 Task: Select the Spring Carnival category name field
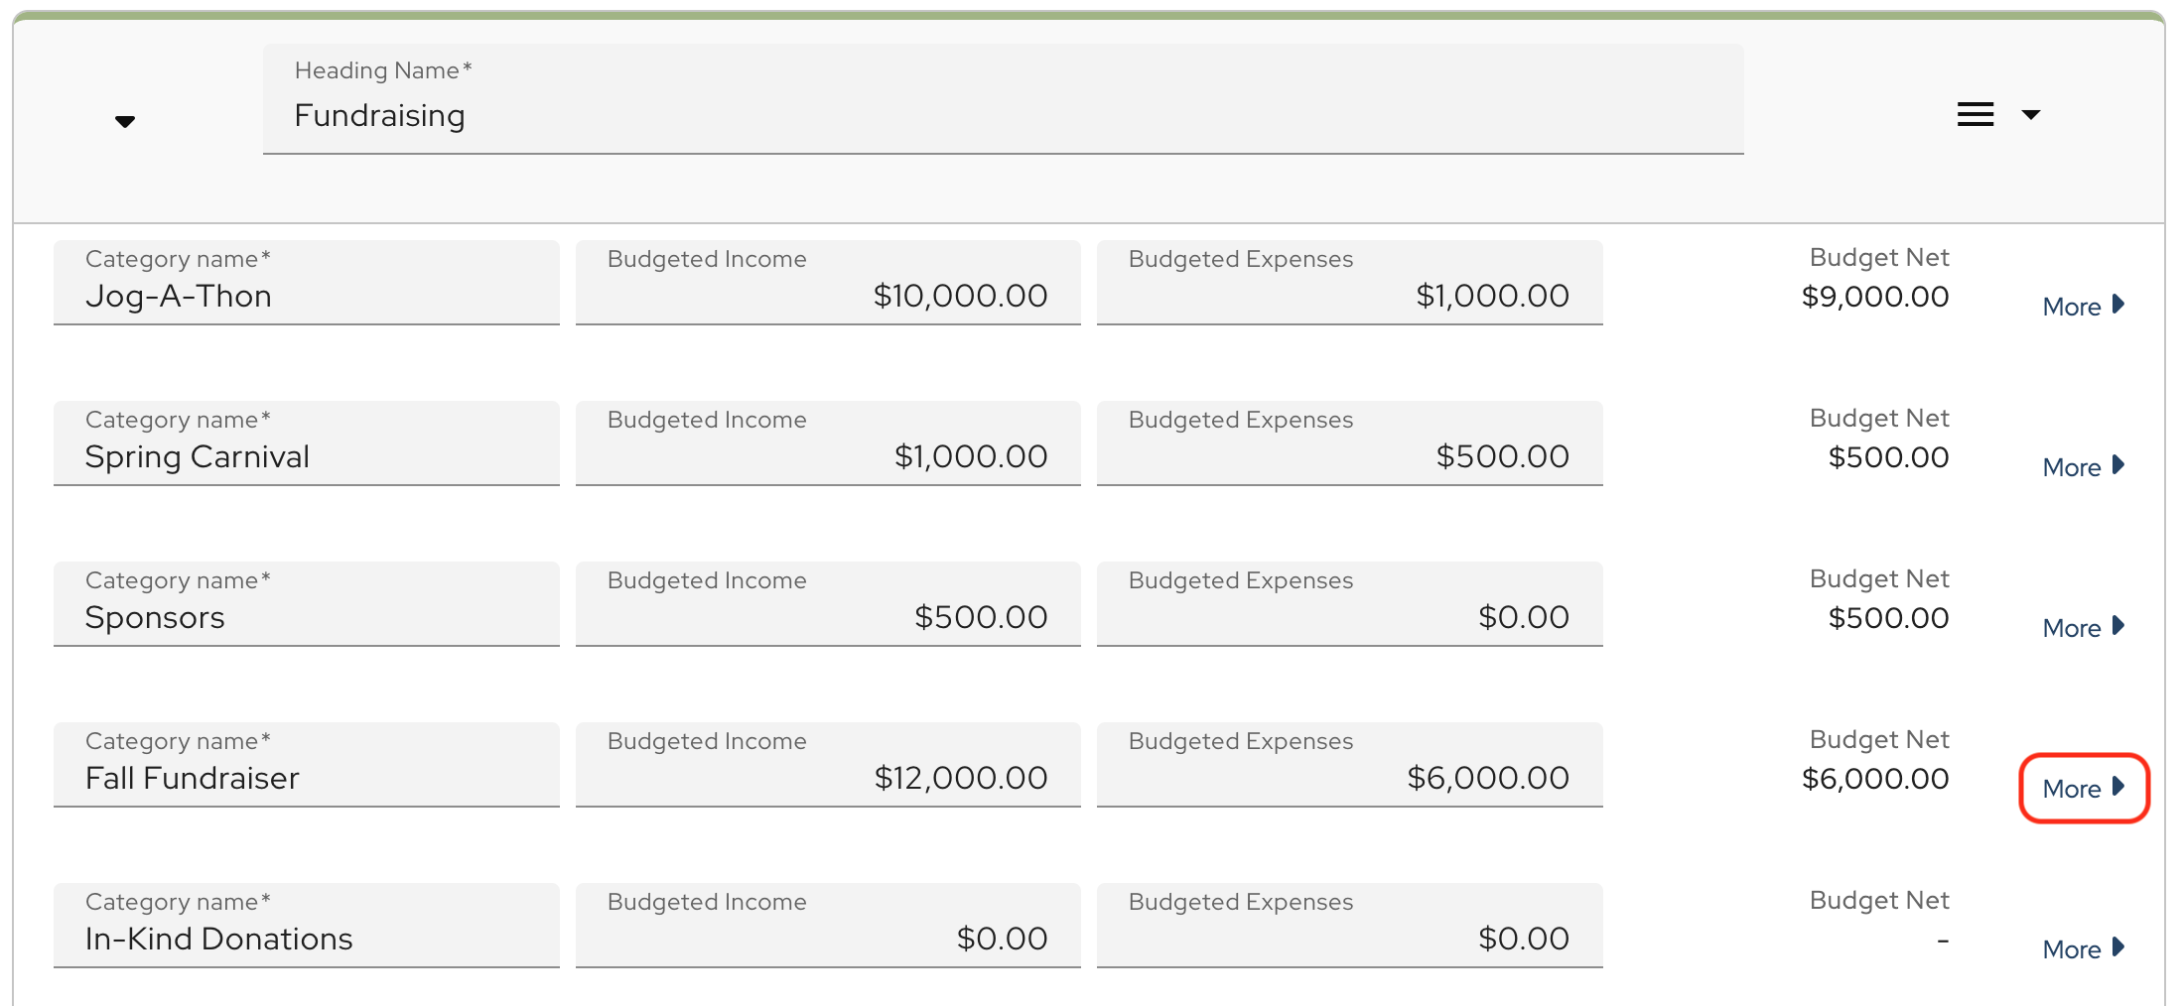coord(307,456)
